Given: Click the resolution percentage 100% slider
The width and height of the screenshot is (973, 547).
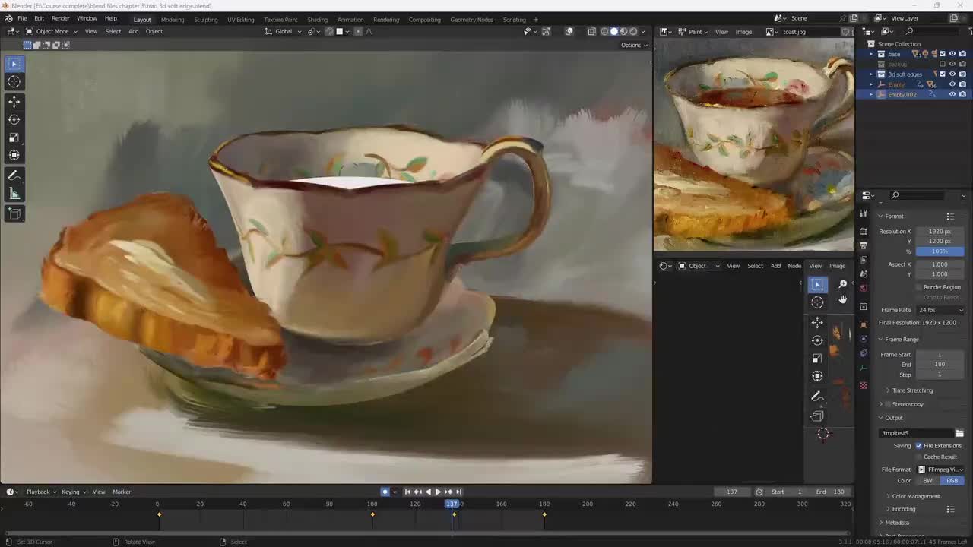Looking at the screenshot, I should tap(940, 251).
